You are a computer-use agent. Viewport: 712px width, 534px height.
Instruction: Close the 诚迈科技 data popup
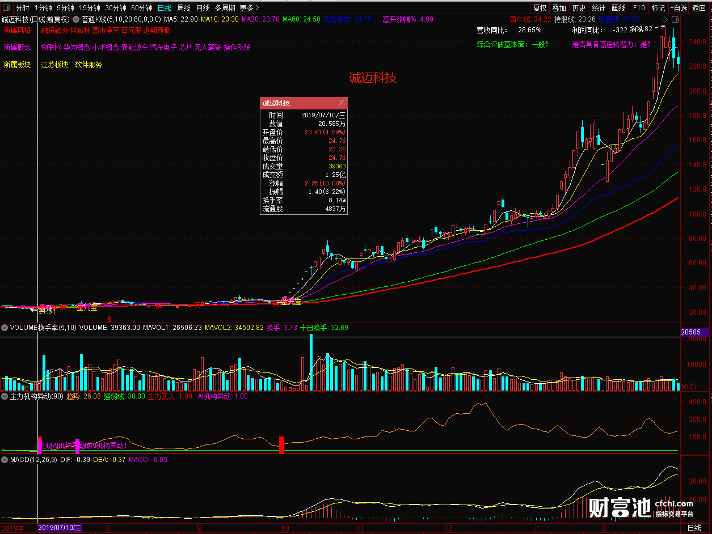click(x=342, y=103)
